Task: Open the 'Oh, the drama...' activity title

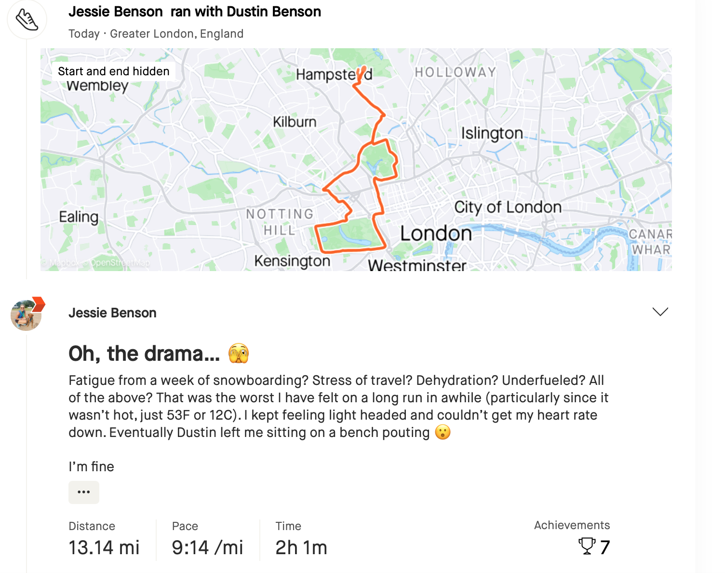Action: 144,354
